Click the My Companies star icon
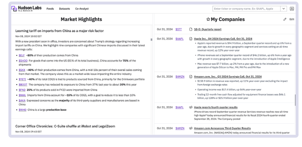The image size is (302, 147). point(208,19)
